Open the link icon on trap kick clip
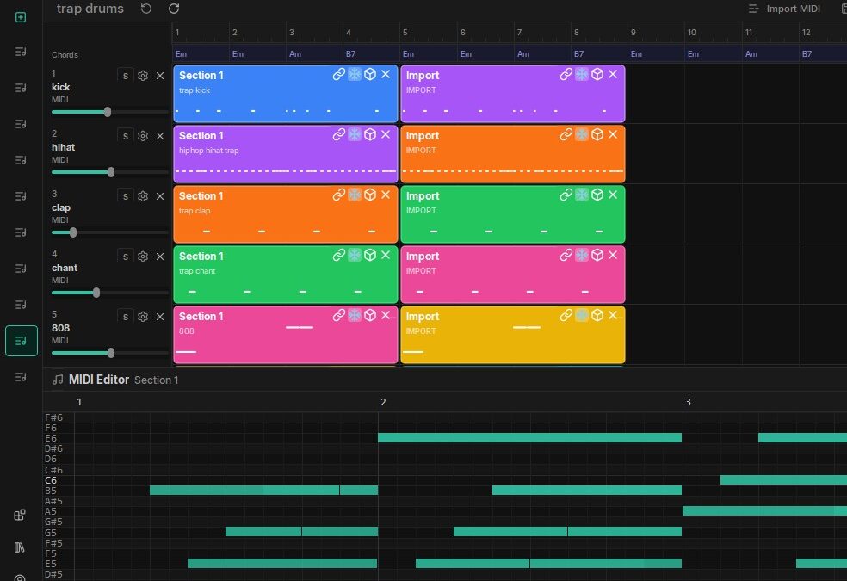 pos(338,74)
